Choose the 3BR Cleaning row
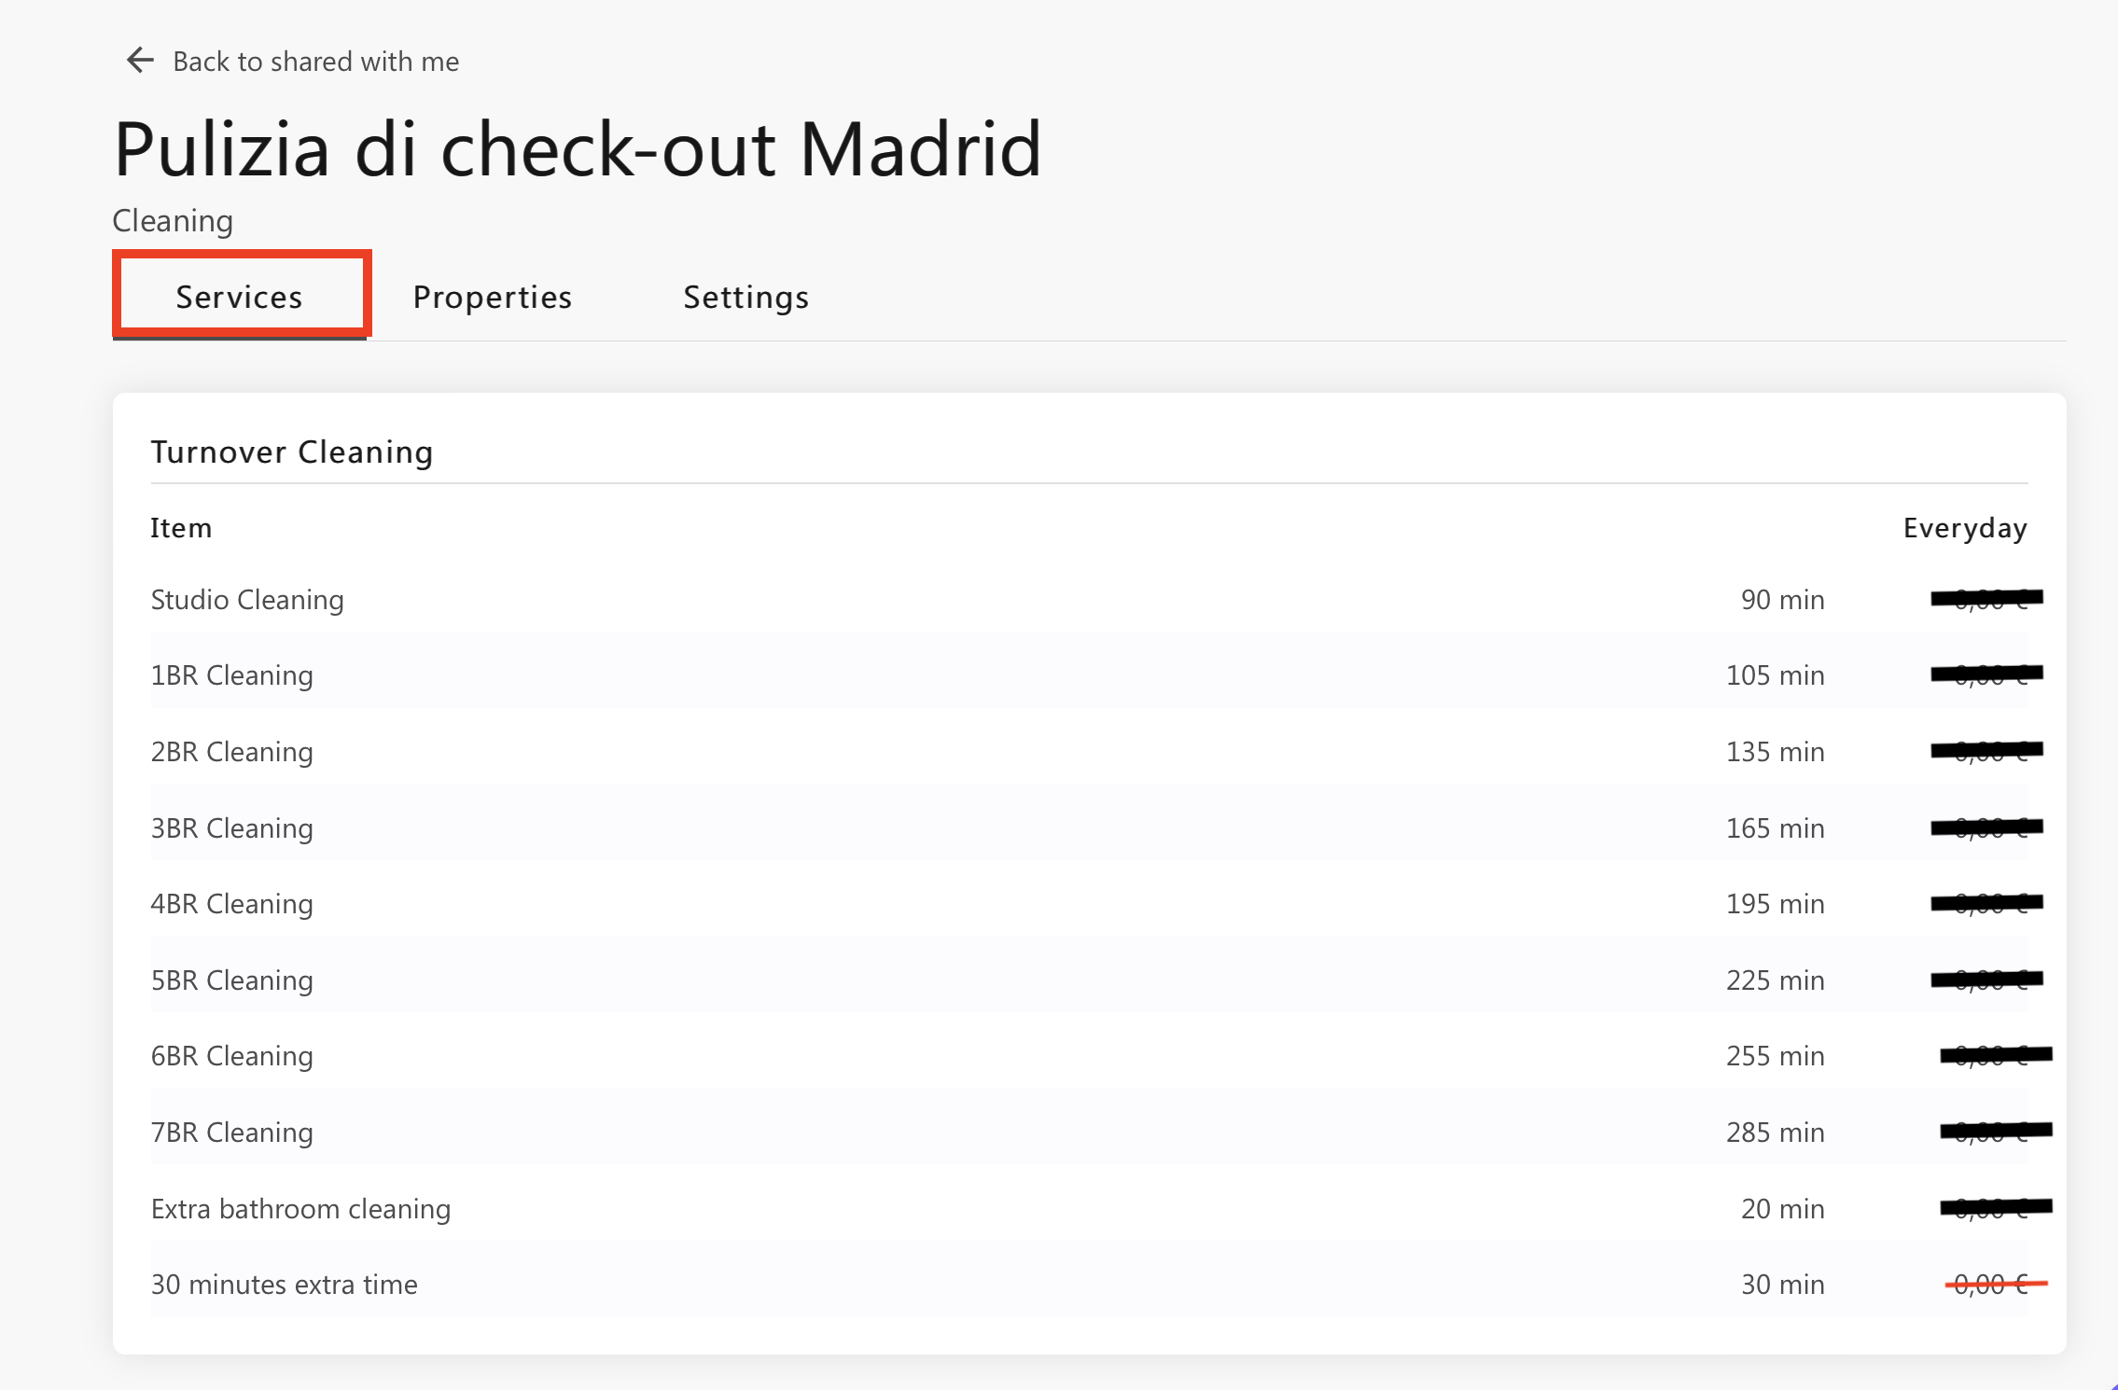The width and height of the screenshot is (2118, 1390). point(1090,828)
